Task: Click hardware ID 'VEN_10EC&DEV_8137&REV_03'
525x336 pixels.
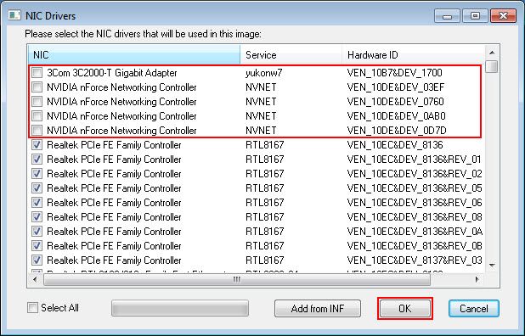Action: [415, 260]
